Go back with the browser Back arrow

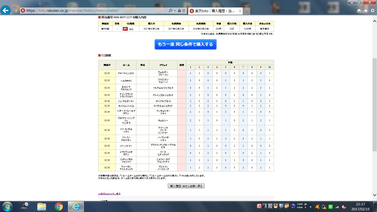tap(6, 10)
